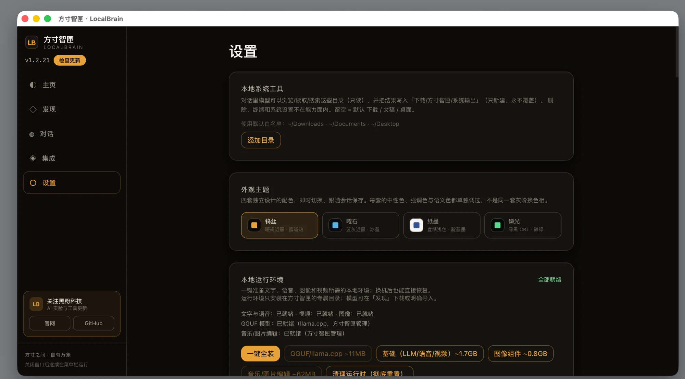The height and width of the screenshot is (379, 685).
Task: Check for updates with 检查更新
Action: coord(70,60)
